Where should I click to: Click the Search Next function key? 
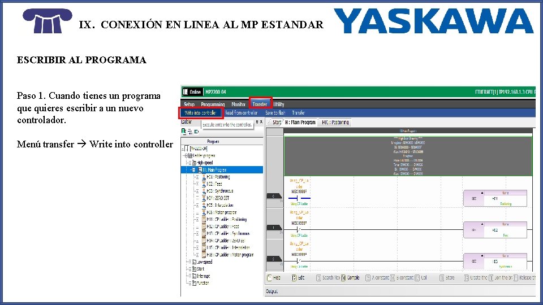coord(328,278)
